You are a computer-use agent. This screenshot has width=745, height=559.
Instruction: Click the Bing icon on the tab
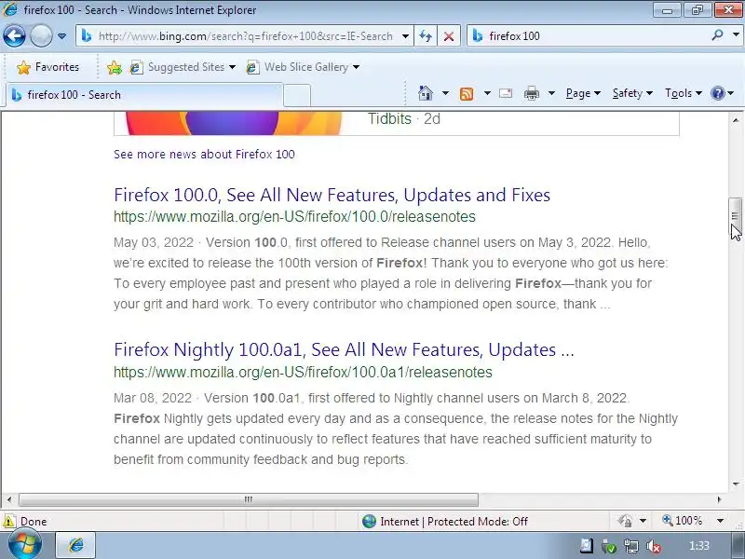(x=17, y=95)
